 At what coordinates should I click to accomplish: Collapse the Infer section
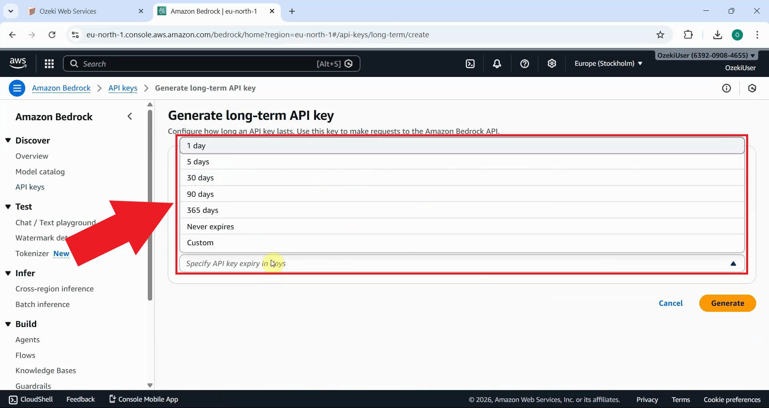pyautogui.click(x=8, y=273)
